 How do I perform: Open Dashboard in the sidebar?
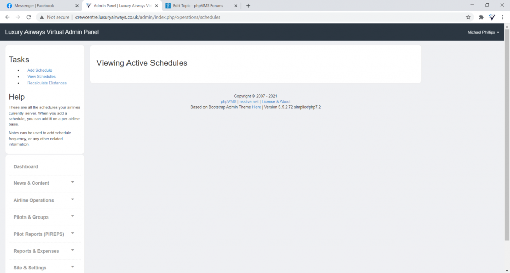click(x=25, y=167)
